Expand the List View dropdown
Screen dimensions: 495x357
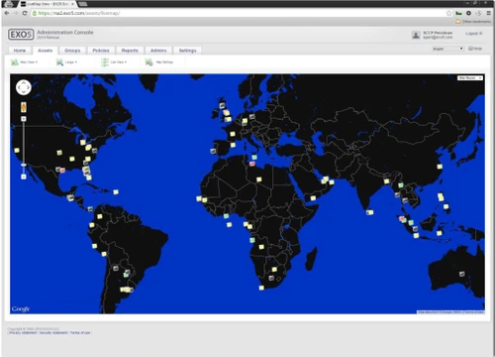click(114, 62)
